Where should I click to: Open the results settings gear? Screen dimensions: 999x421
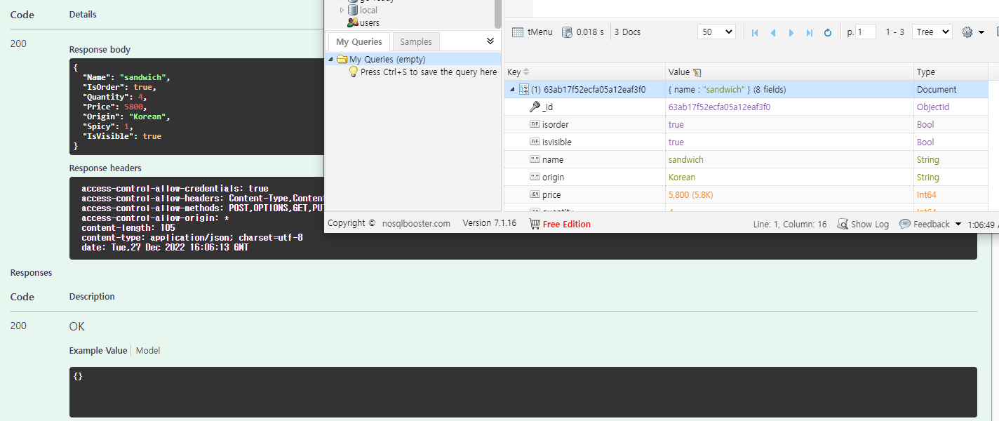pos(967,32)
